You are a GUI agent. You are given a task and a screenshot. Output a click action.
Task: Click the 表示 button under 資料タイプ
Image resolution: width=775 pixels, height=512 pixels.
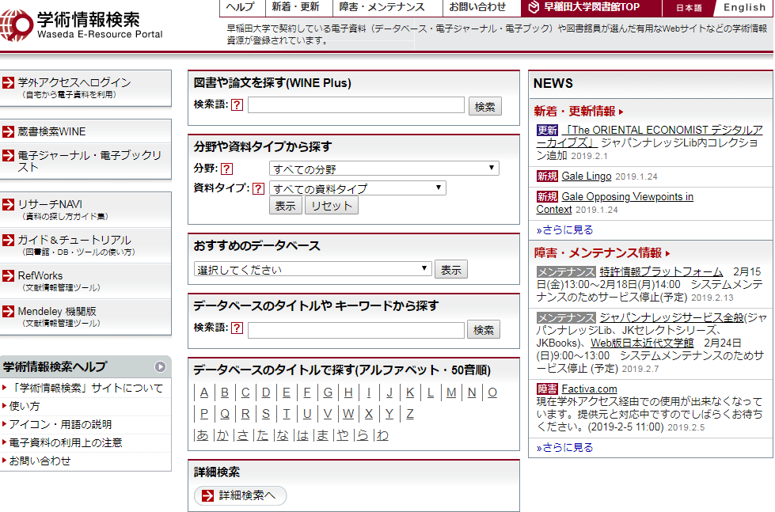point(286,206)
